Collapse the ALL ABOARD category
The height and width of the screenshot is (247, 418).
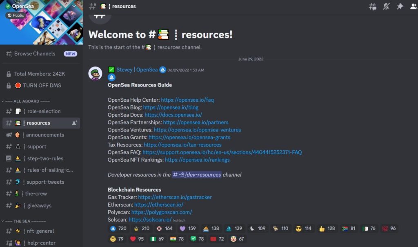[x=26, y=101]
